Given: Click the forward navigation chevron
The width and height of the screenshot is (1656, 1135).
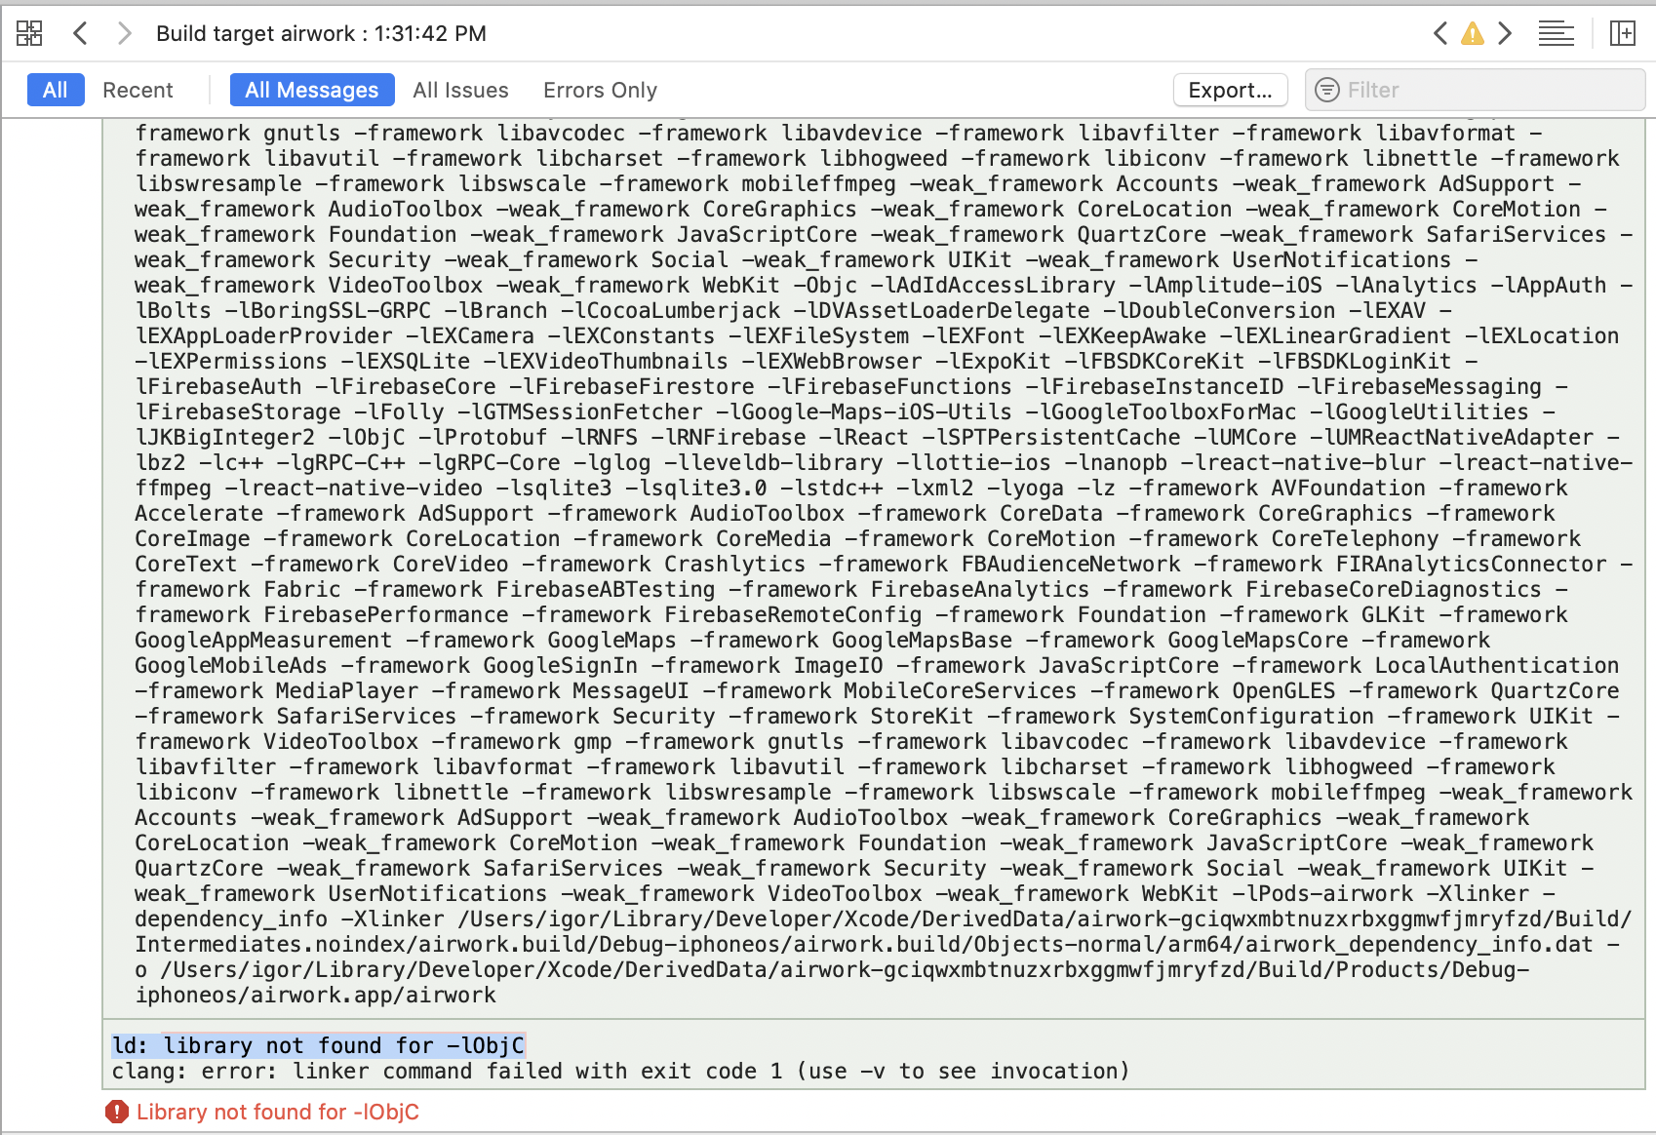Looking at the screenshot, I should (123, 32).
